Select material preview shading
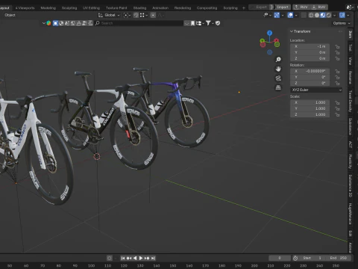The width and height of the screenshot is (358, 269). [x=323, y=15]
